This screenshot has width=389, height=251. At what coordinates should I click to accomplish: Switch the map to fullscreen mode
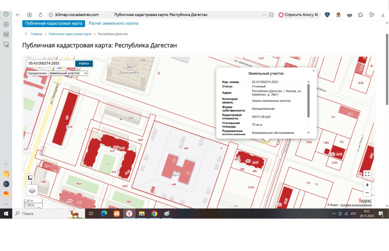coord(367,174)
